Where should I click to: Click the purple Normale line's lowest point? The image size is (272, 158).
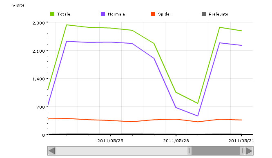[198, 116]
